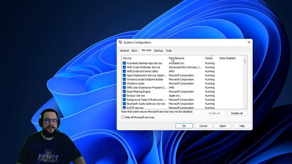The width and height of the screenshot is (292, 164).
Task: Click Running status of Bonjour Service
Action: [x=210, y=96]
